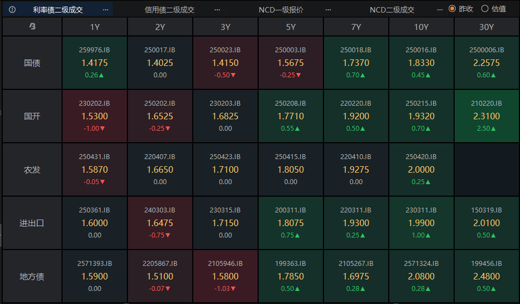Click the 10Y column header

[x=421, y=27]
